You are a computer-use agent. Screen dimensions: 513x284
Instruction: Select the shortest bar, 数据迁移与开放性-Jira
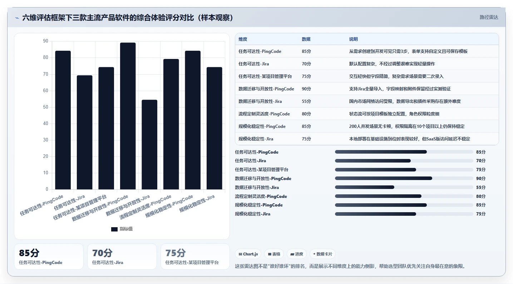(149, 145)
